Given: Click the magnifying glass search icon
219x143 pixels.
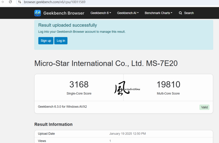Looking at the screenshot, I should pos(180,13).
